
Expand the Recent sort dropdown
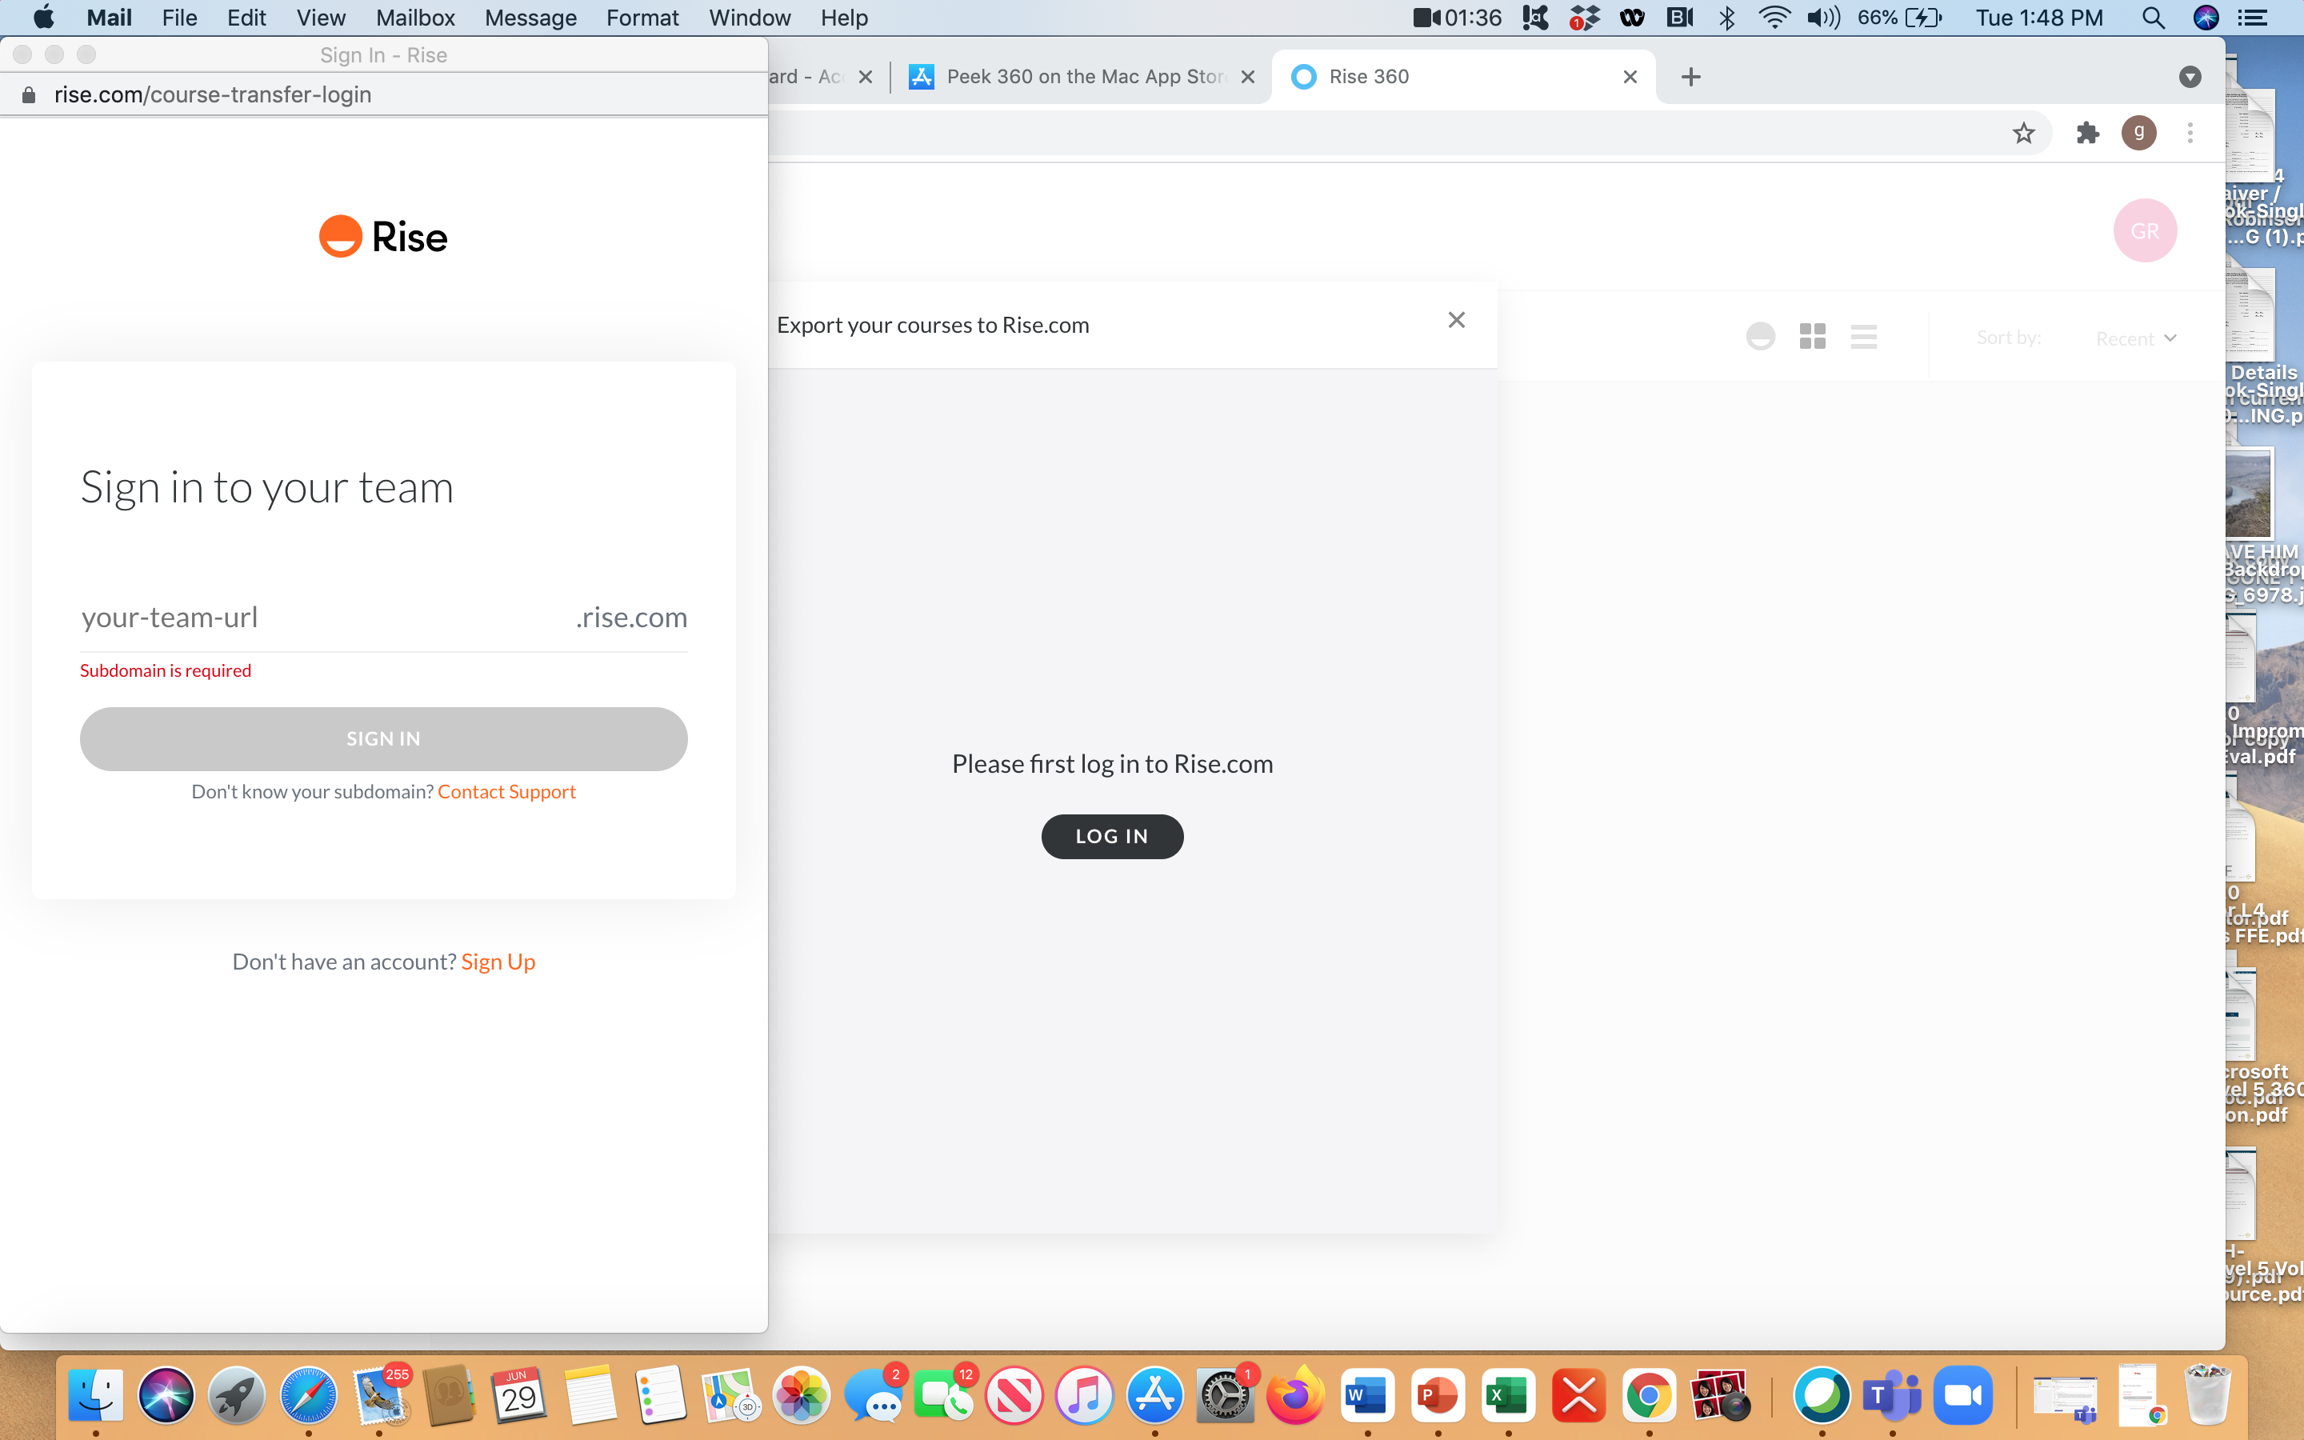coord(2135,338)
